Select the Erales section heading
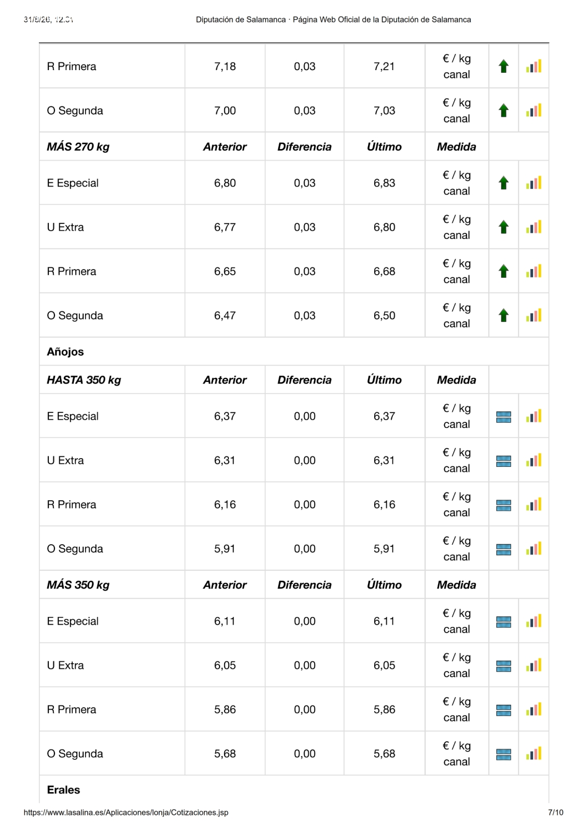Viewport: 587px width, 831px height. (63, 790)
